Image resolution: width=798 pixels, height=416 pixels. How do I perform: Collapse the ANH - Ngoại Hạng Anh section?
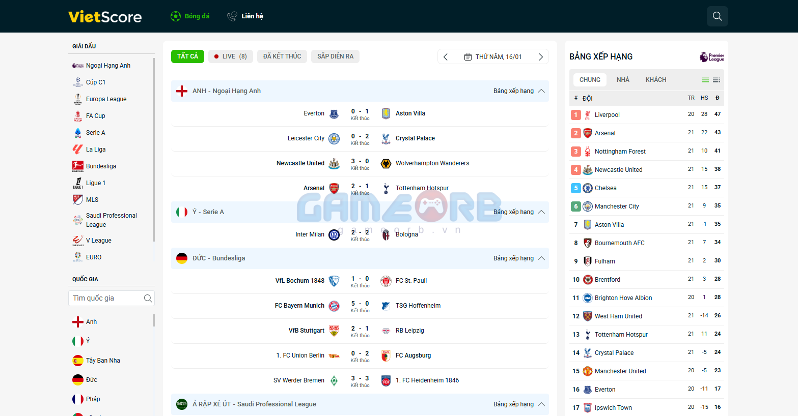coord(541,91)
